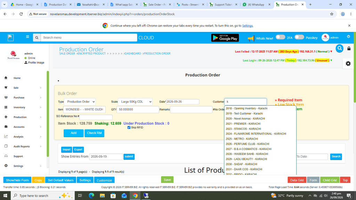Click the Whats New megaphone icon
This screenshot has width=356, height=200.
[251, 38]
